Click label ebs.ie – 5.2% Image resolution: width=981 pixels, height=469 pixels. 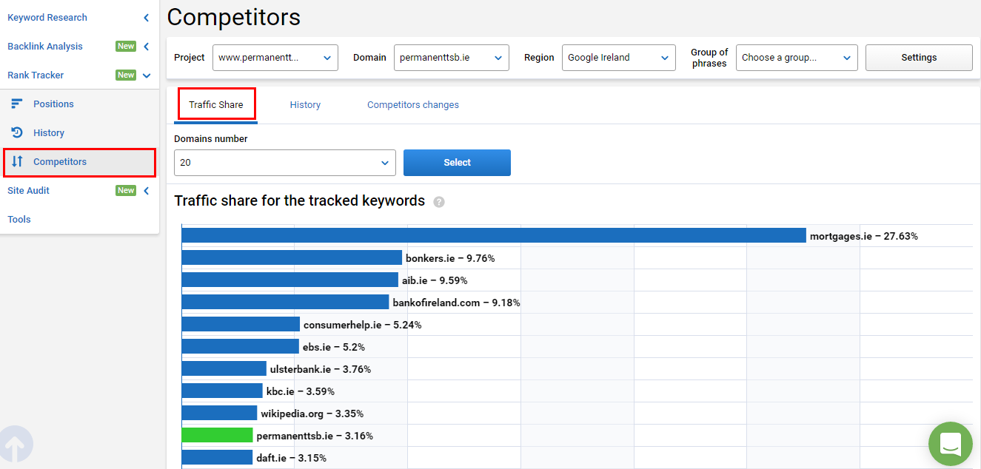334,347
